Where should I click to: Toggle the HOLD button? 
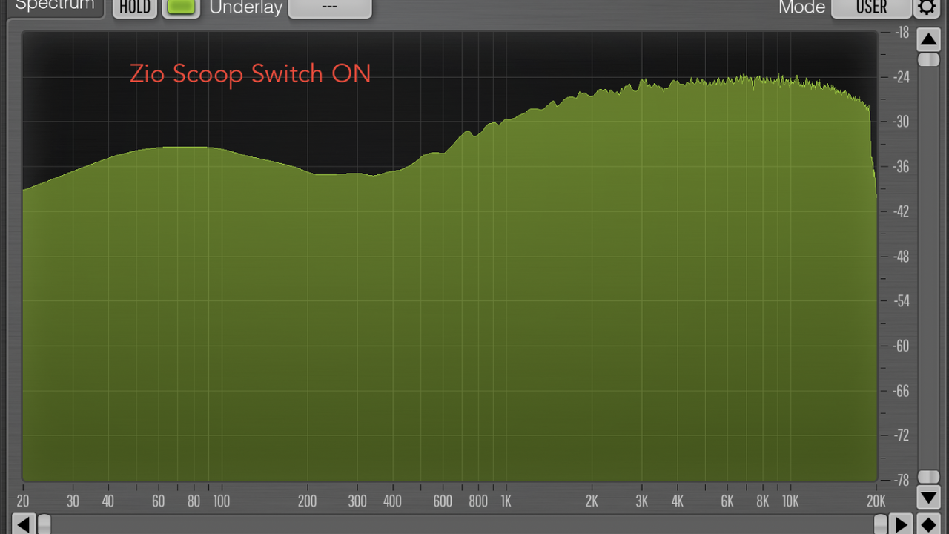click(135, 7)
